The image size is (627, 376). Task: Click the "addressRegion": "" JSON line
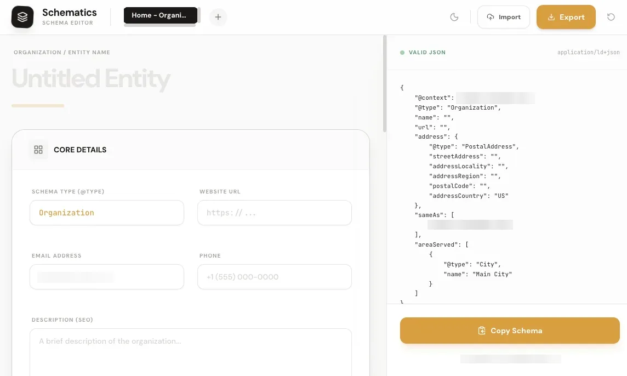(465, 176)
